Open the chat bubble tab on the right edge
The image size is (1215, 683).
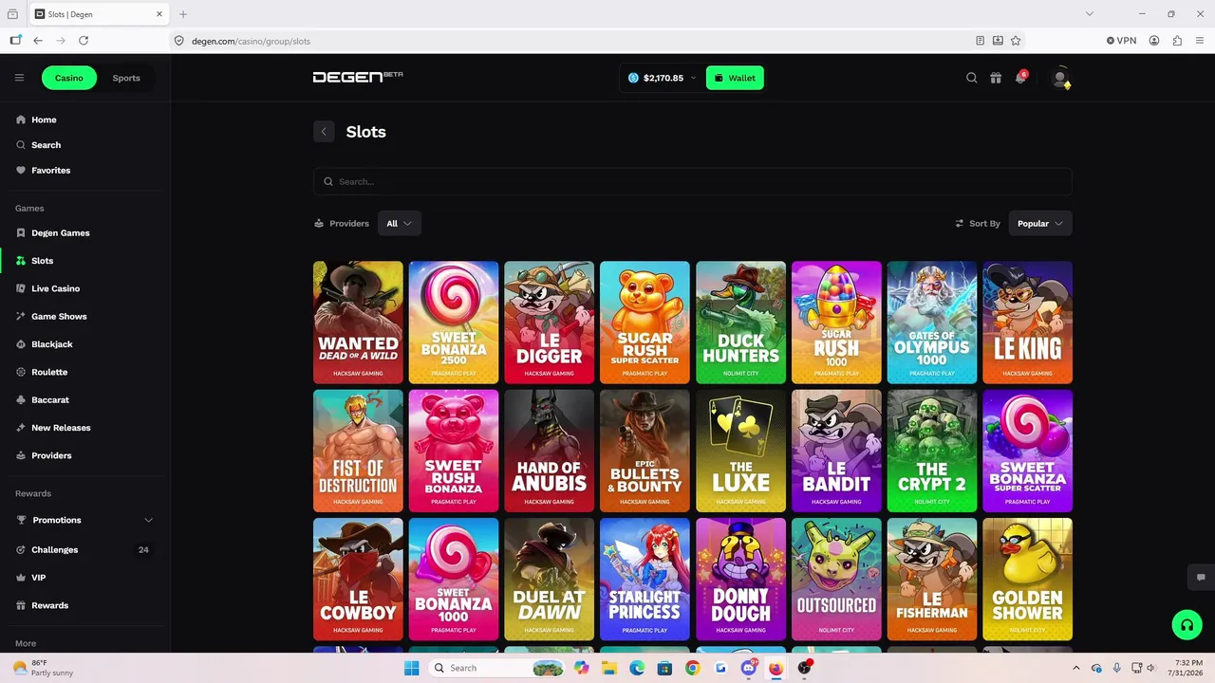[x=1201, y=577]
